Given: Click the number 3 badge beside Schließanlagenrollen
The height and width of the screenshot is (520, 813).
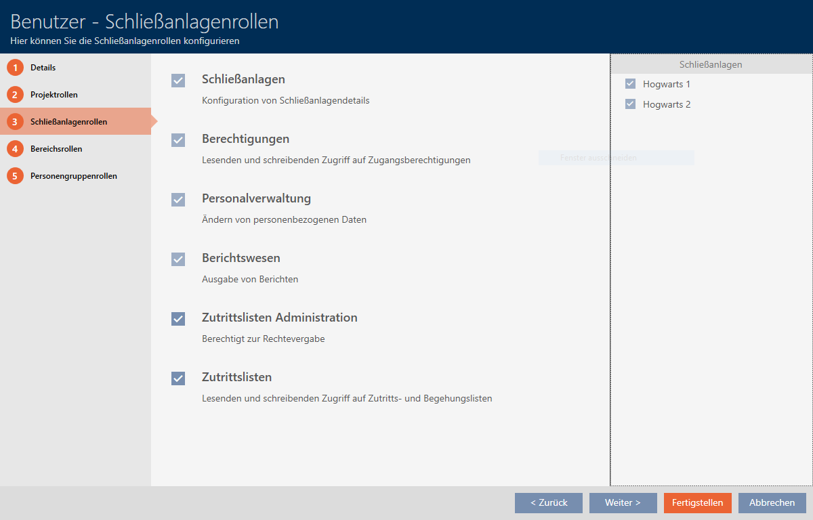Looking at the screenshot, I should pyautogui.click(x=15, y=122).
